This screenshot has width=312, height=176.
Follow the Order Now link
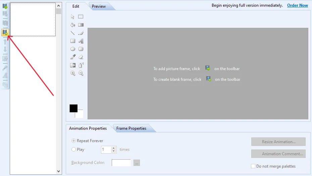pyautogui.click(x=298, y=5)
